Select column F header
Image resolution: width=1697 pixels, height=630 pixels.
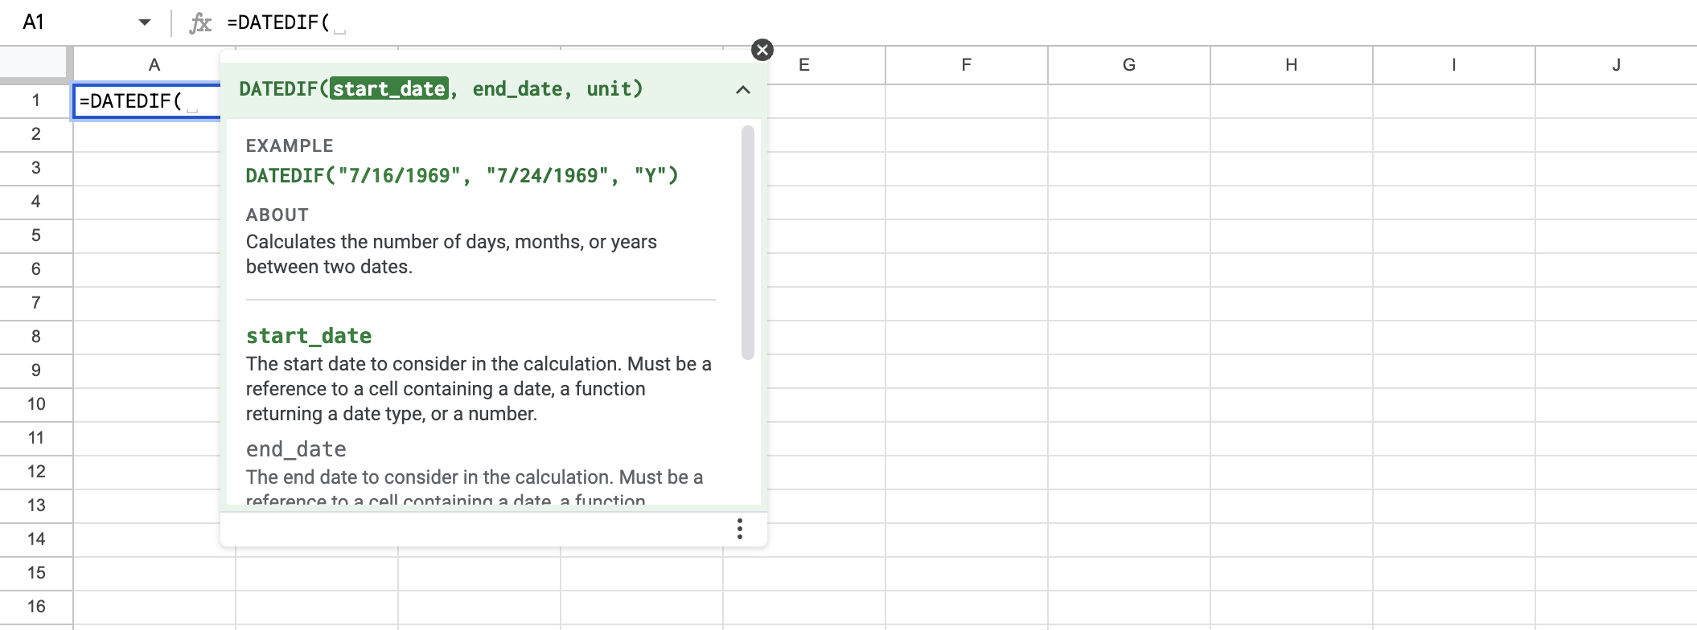[967, 65]
